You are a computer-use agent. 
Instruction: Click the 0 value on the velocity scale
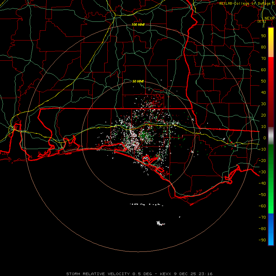coord(265,138)
